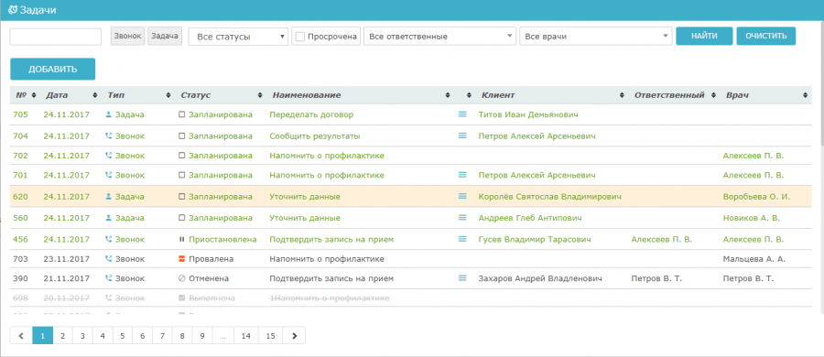Click failed status icon in row 703
The width and height of the screenshot is (824, 357).
point(182,259)
